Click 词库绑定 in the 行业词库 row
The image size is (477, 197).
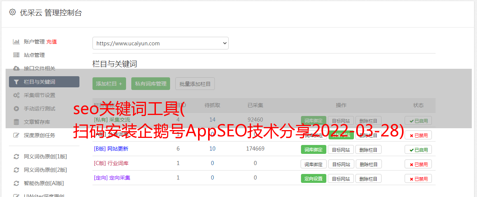point(314,164)
